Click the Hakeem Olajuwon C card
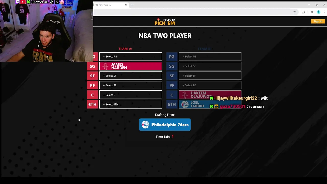The width and height of the screenshot is (327, 184). coord(210,95)
